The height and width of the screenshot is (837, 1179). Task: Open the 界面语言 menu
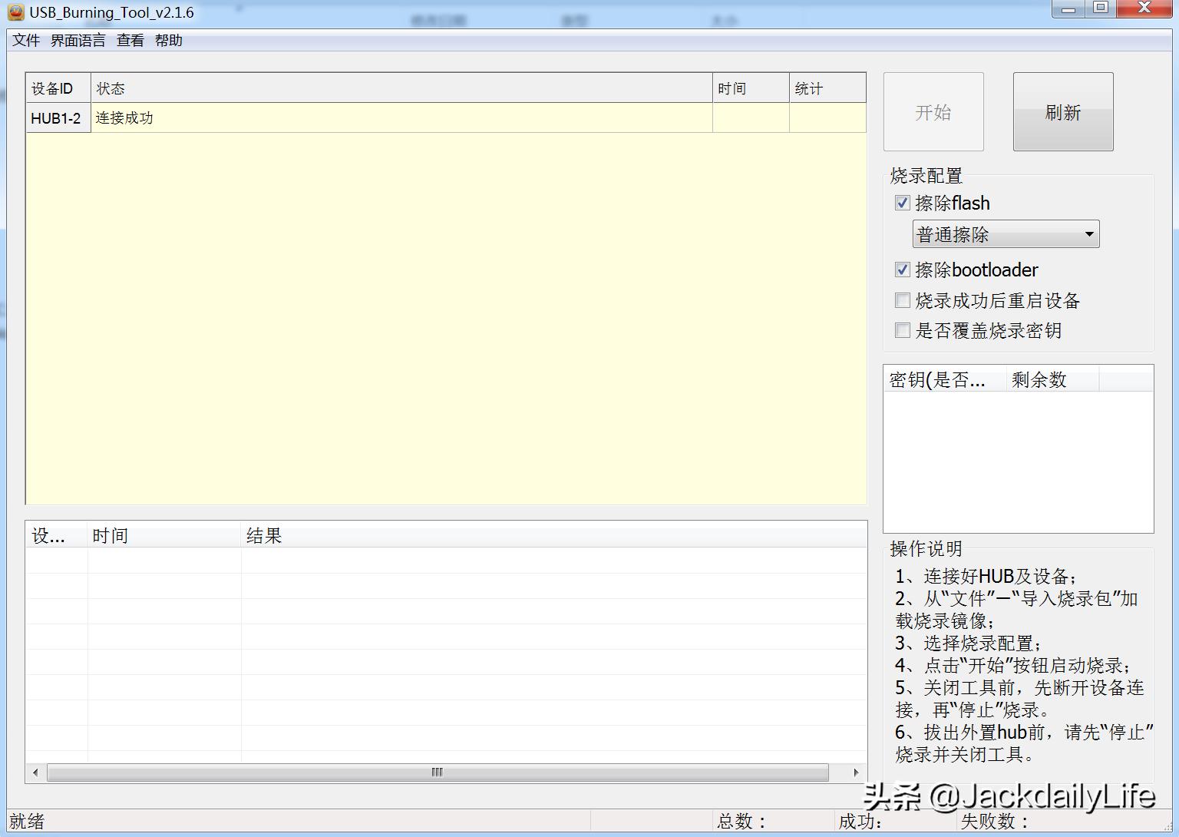click(x=78, y=41)
